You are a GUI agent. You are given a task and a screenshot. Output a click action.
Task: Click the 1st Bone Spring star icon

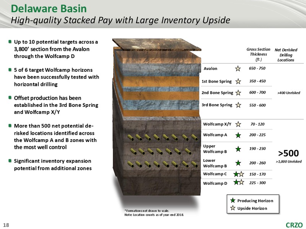click(x=238, y=81)
